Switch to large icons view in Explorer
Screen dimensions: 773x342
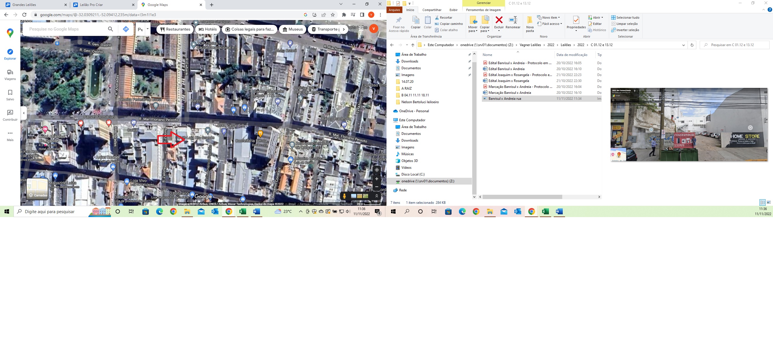[768, 203]
